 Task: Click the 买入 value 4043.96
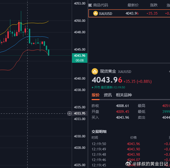(123, 117)
